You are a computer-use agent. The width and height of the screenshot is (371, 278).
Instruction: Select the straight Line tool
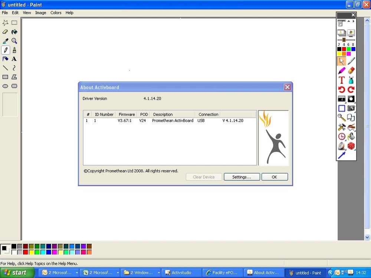point(6,68)
